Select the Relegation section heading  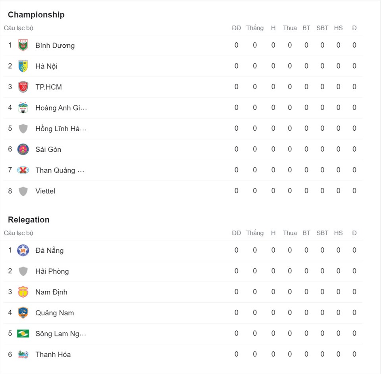(29, 219)
